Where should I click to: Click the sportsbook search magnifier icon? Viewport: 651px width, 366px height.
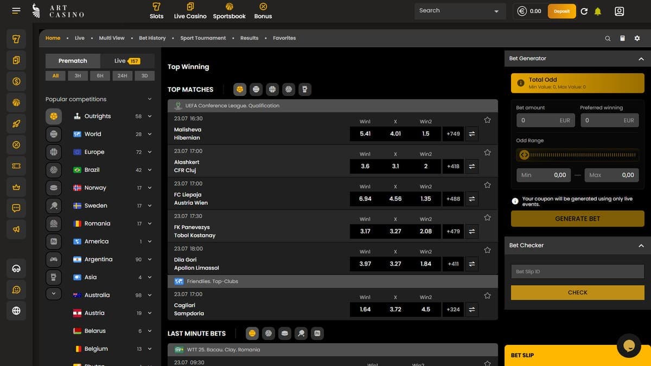coord(608,38)
